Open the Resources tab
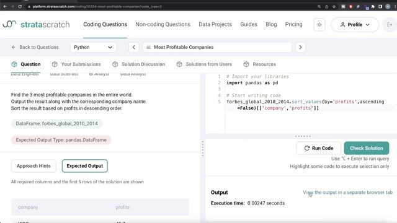 [259, 64]
